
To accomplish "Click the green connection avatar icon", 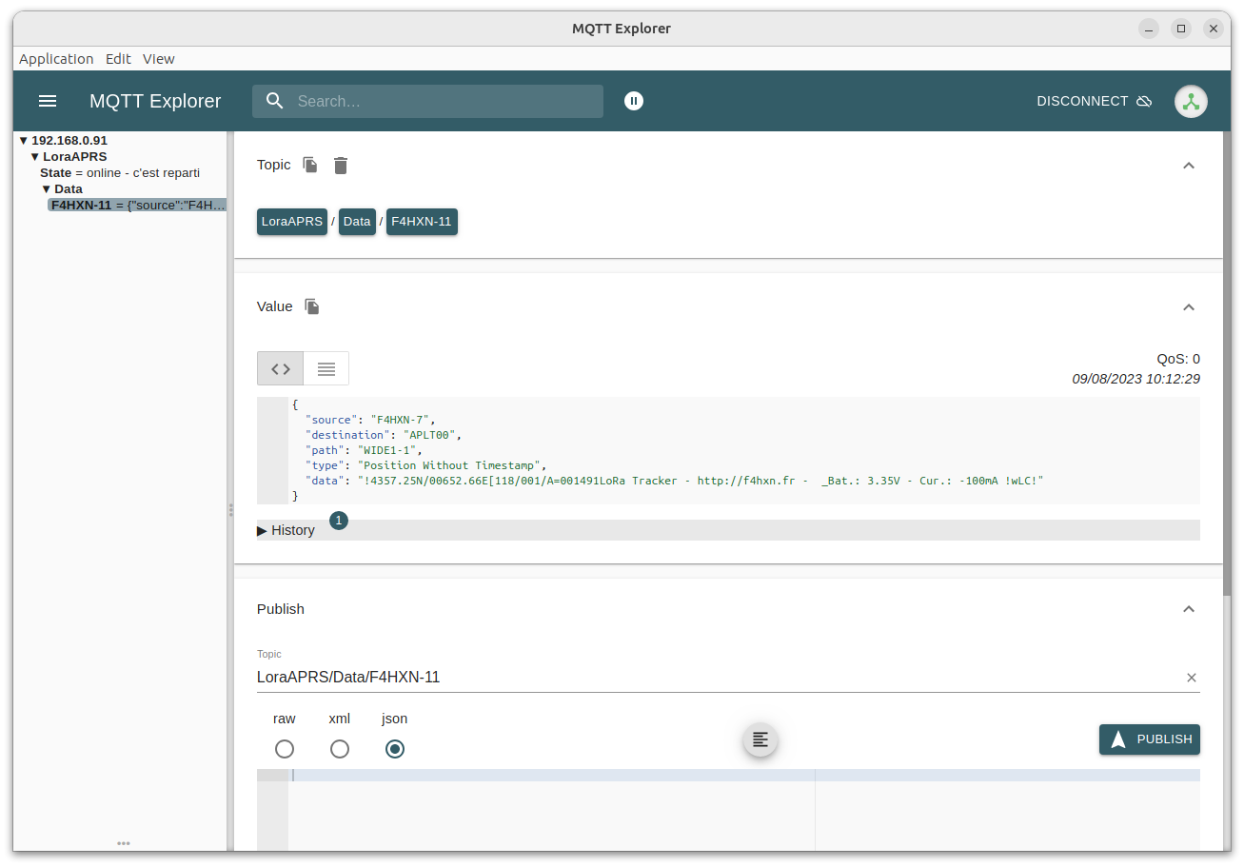I will point(1191,102).
